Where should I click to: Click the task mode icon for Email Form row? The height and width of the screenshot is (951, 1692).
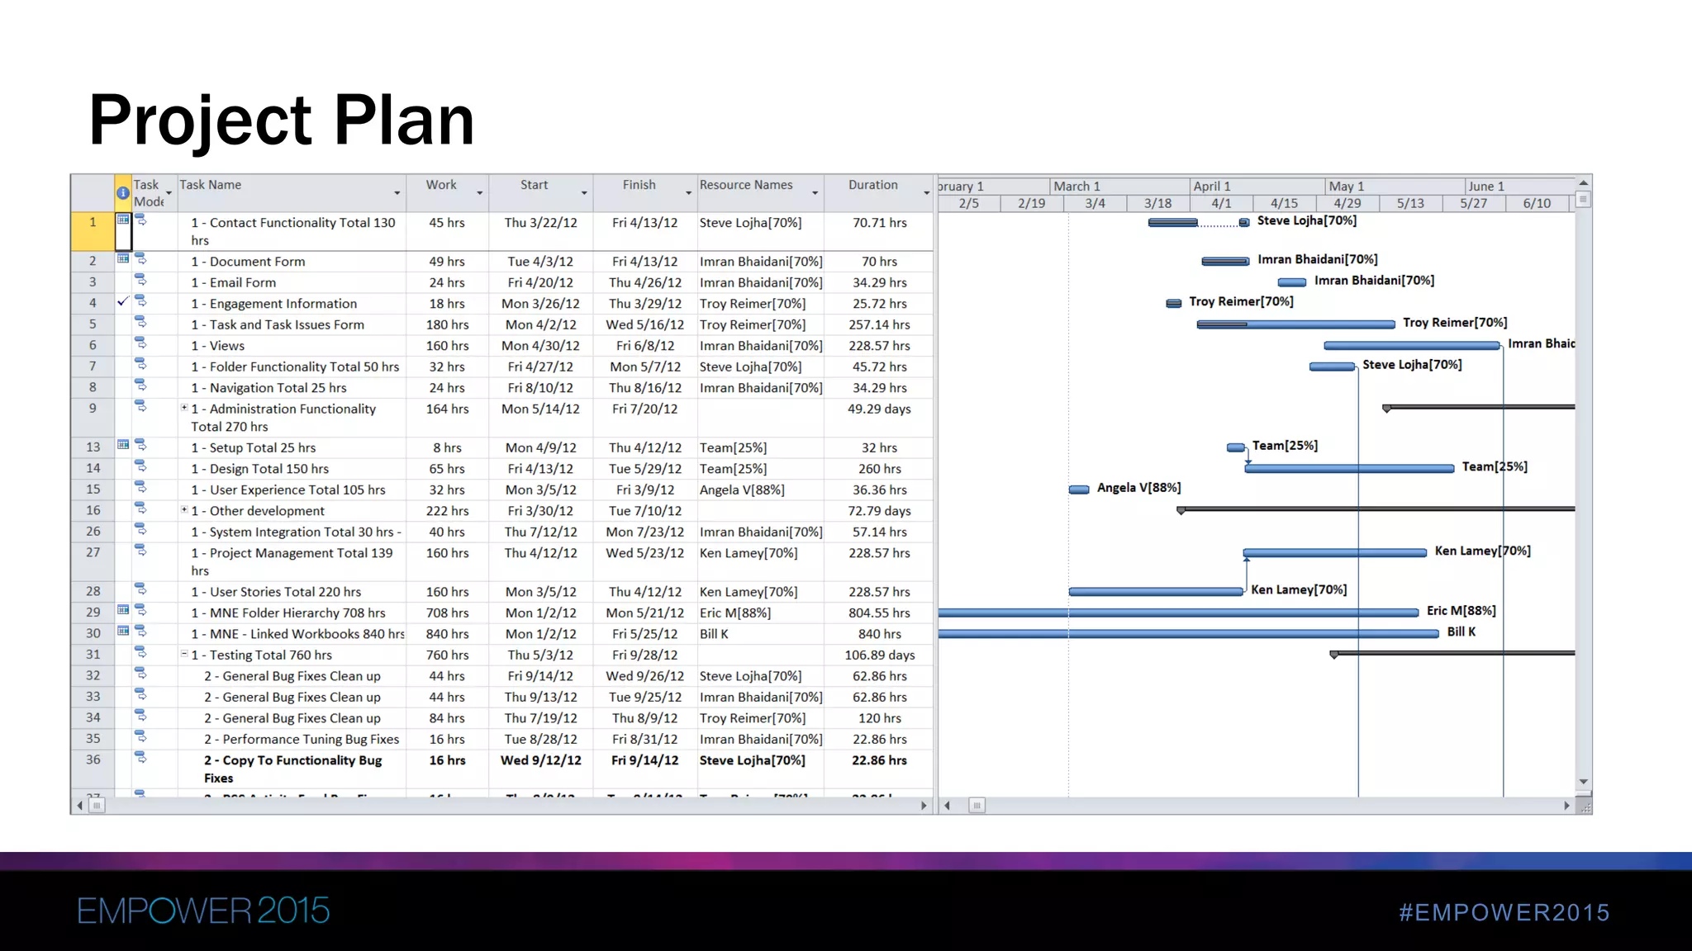coord(140,280)
